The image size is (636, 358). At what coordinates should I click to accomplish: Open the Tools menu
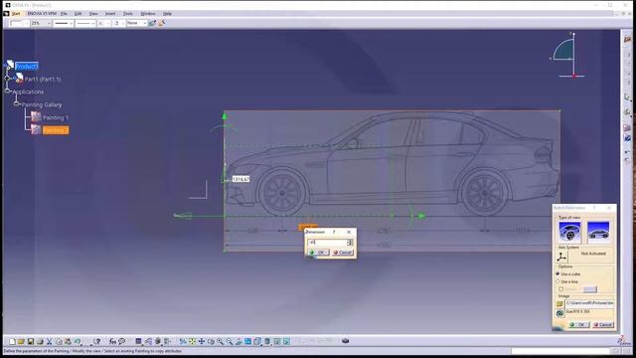click(128, 13)
